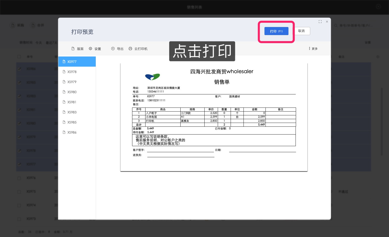Select document XS986 in the sidebar list
The image size is (389, 237).
coord(77,132)
